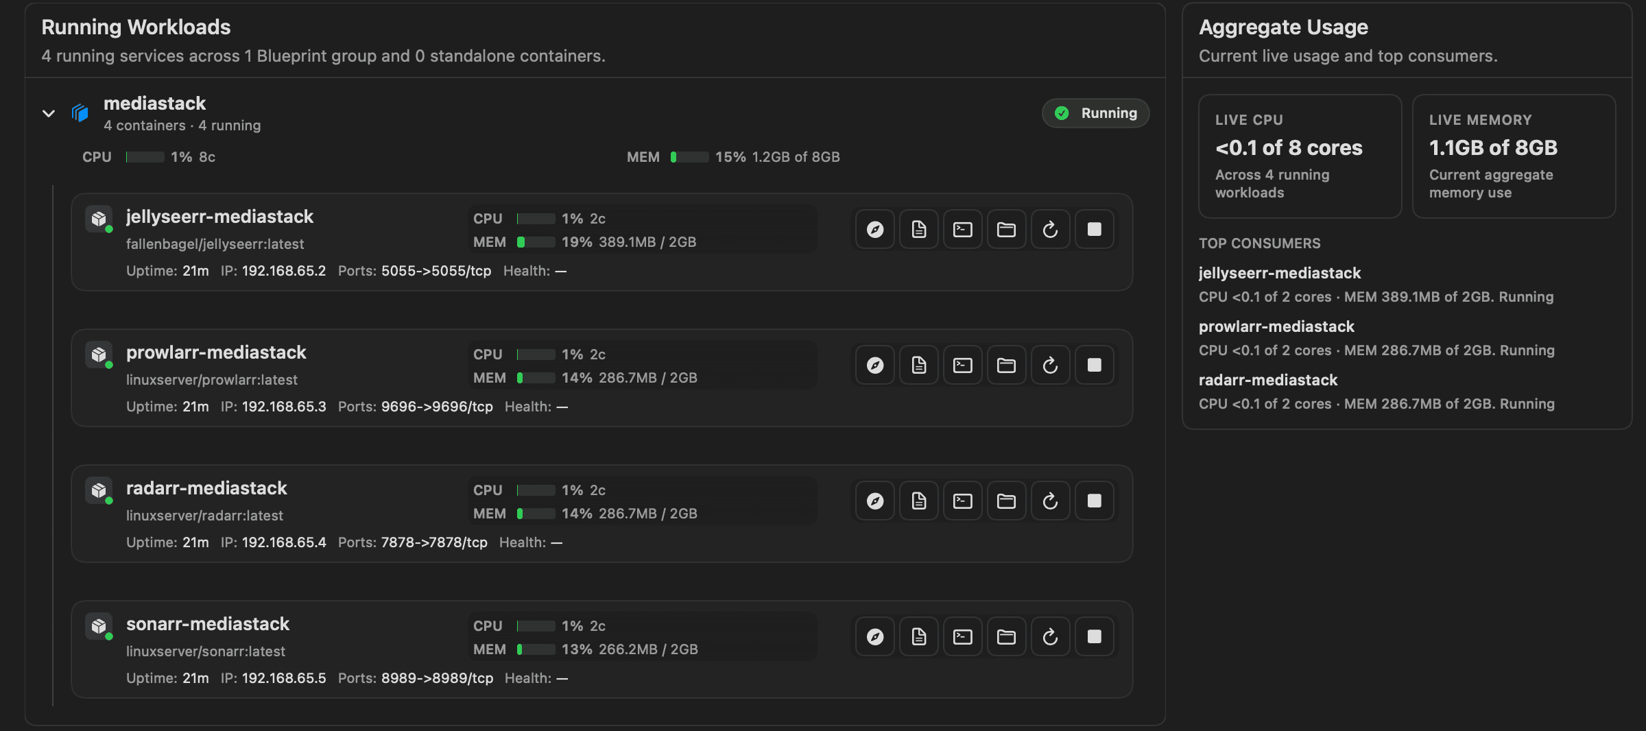The image size is (1646, 731).
Task: Open radarr-mediastack in browser (compass icon)
Action: pos(875,501)
